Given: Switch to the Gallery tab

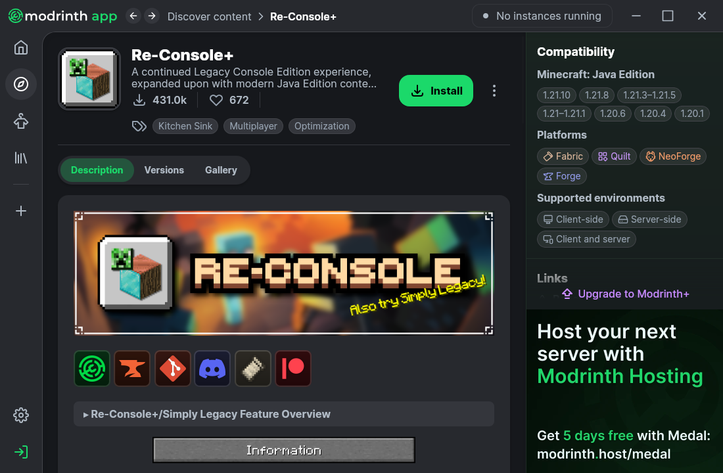Looking at the screenshot, I should coord(221,170).
